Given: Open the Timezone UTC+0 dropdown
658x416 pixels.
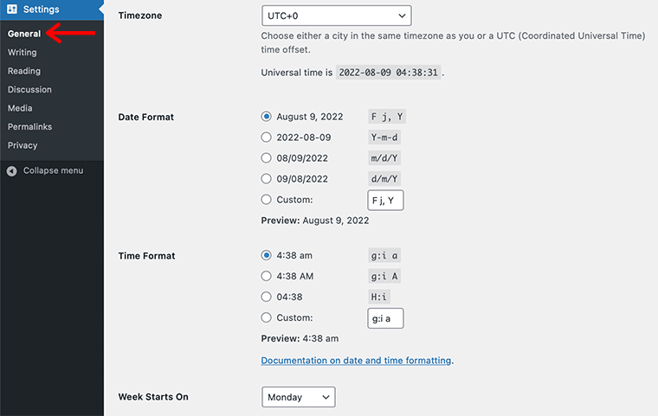Looking at the screenshot, I should click(336, 16).
